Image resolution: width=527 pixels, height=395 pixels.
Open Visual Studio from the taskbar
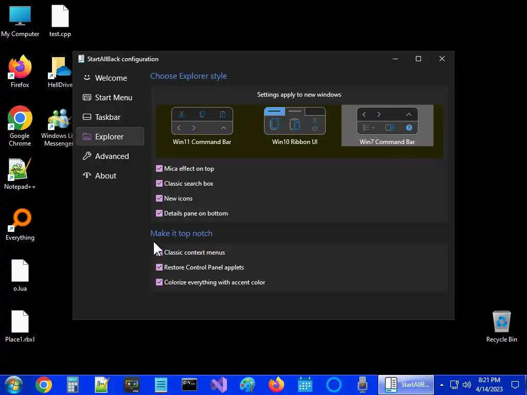pos(219,385)
